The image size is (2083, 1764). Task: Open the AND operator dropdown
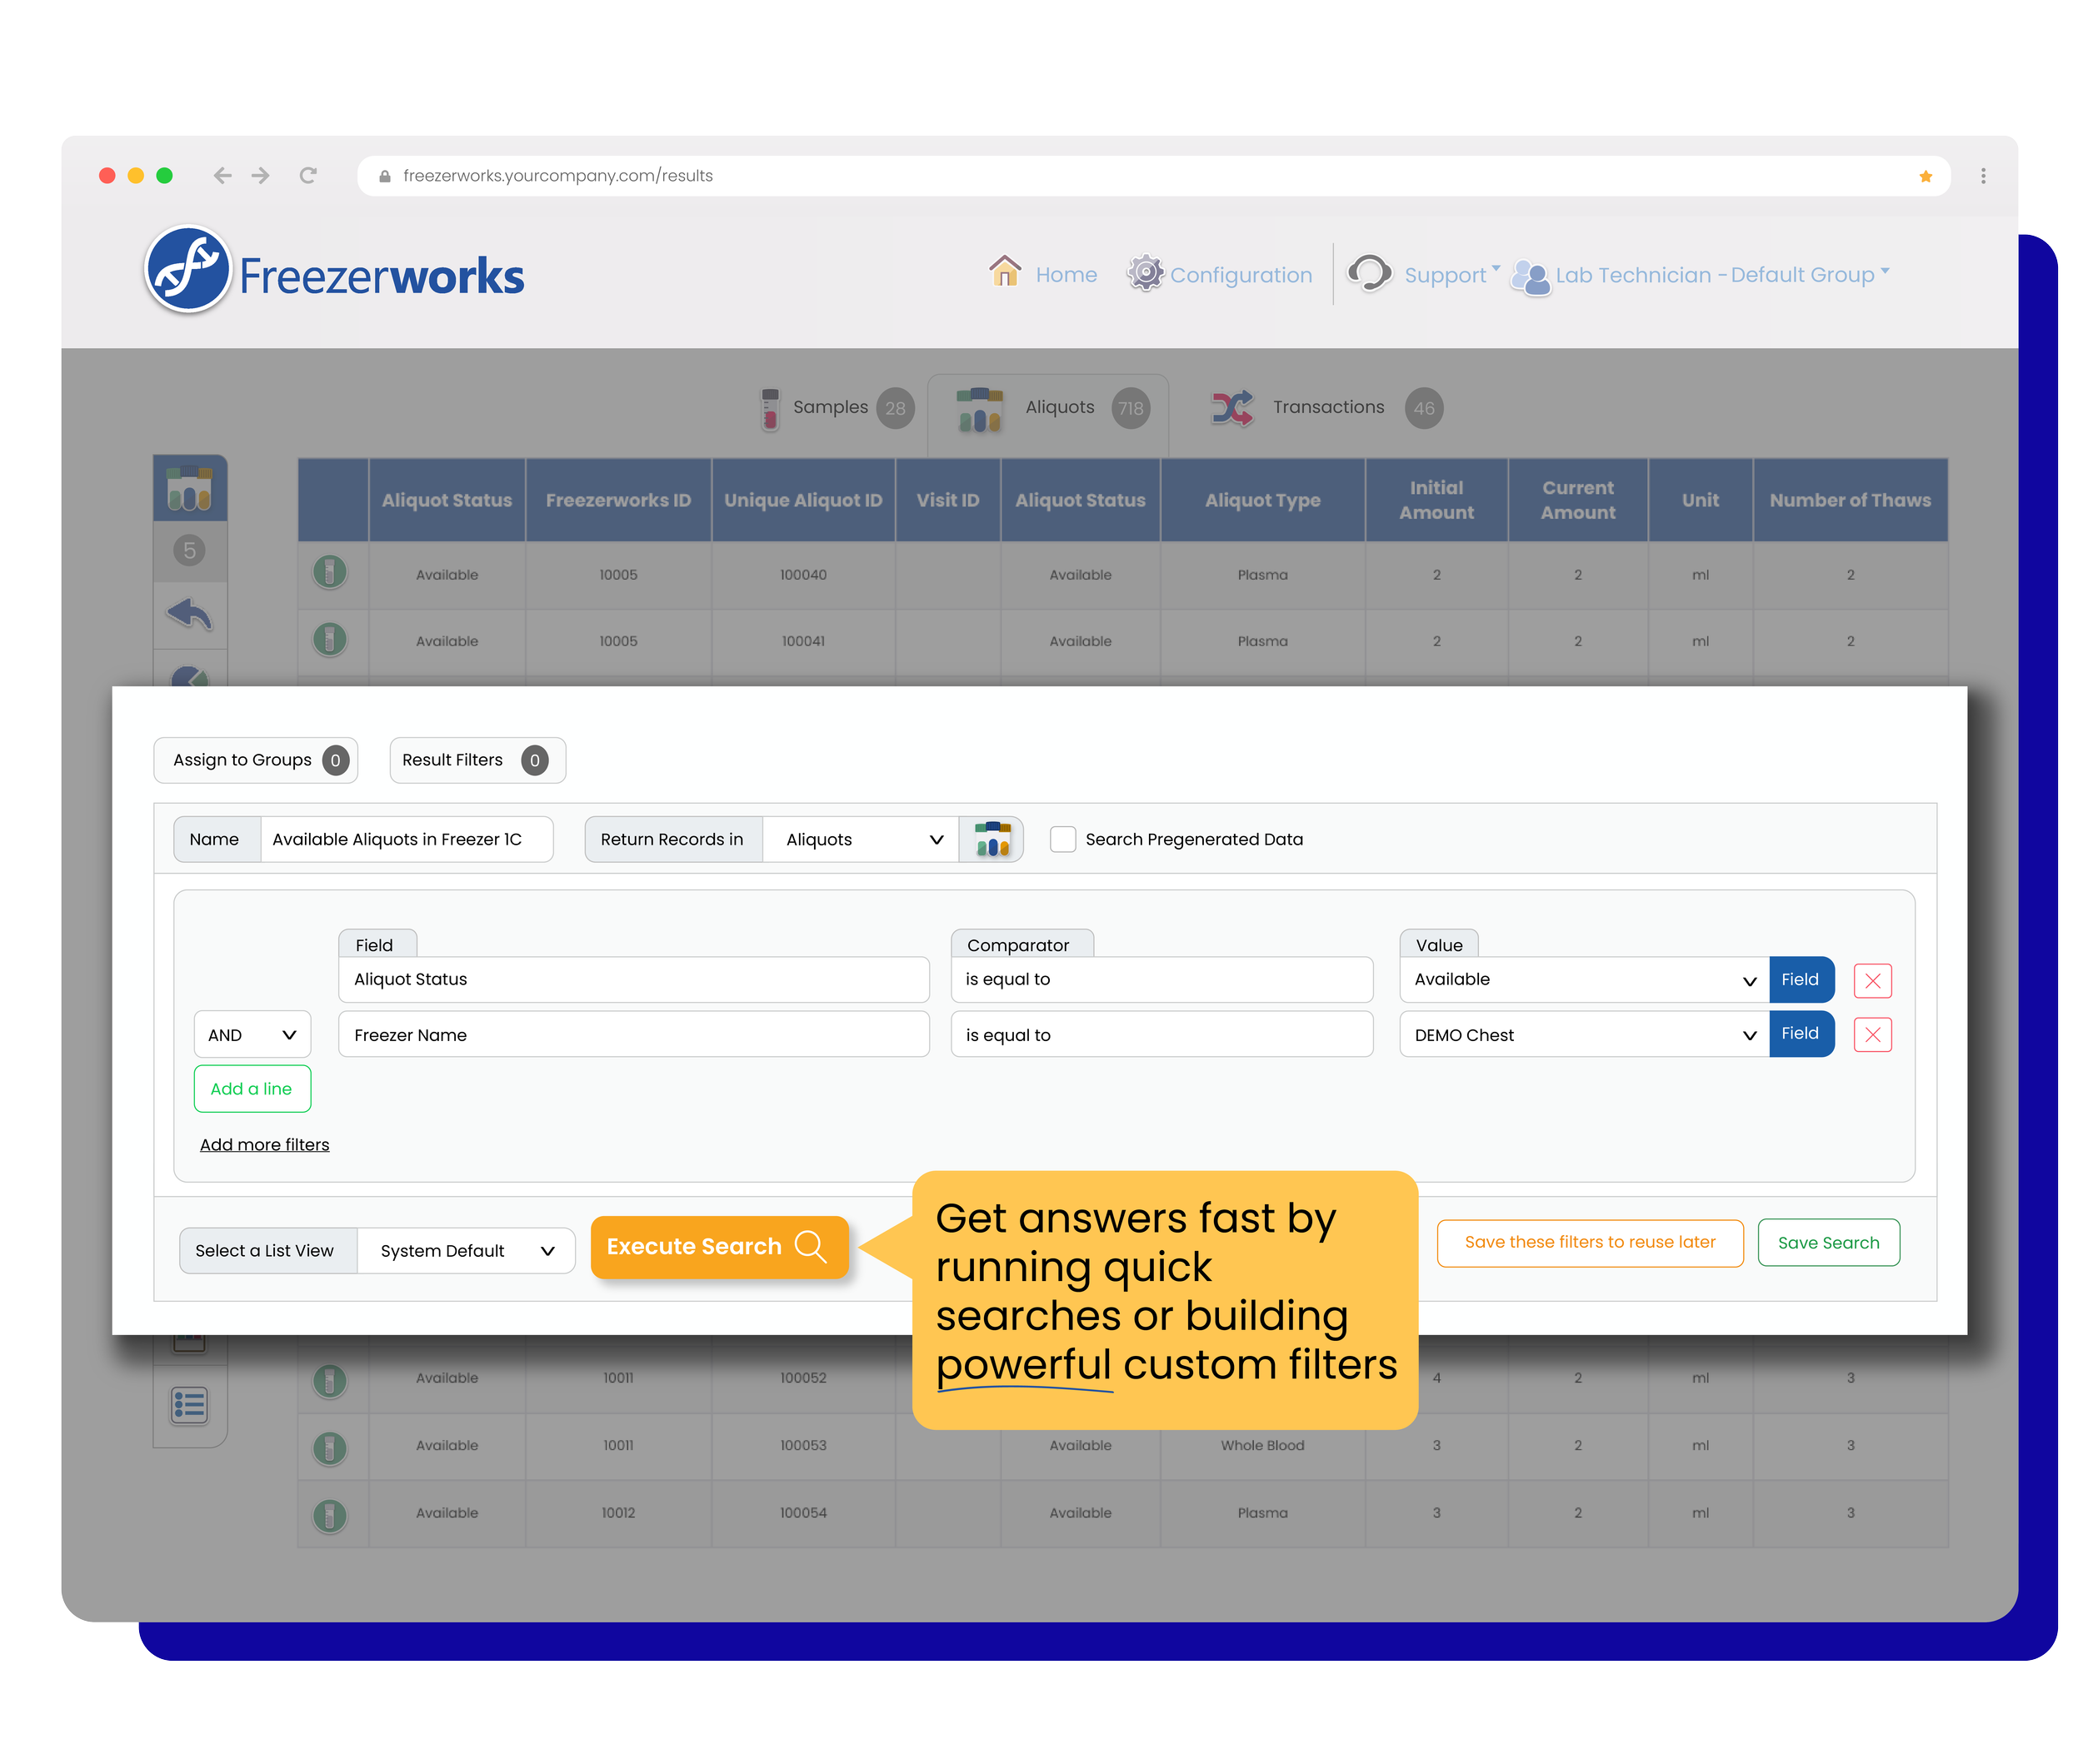pyautogui.click(x=252, y=1035)
